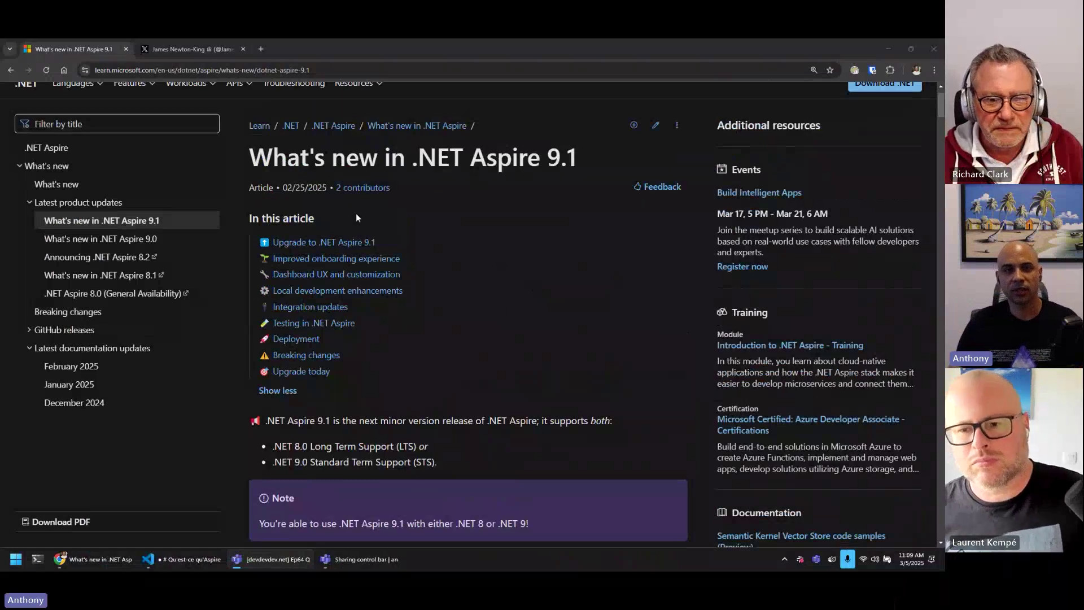
Task: Open December 2024 documentation updates
Action: coord(74,403)
